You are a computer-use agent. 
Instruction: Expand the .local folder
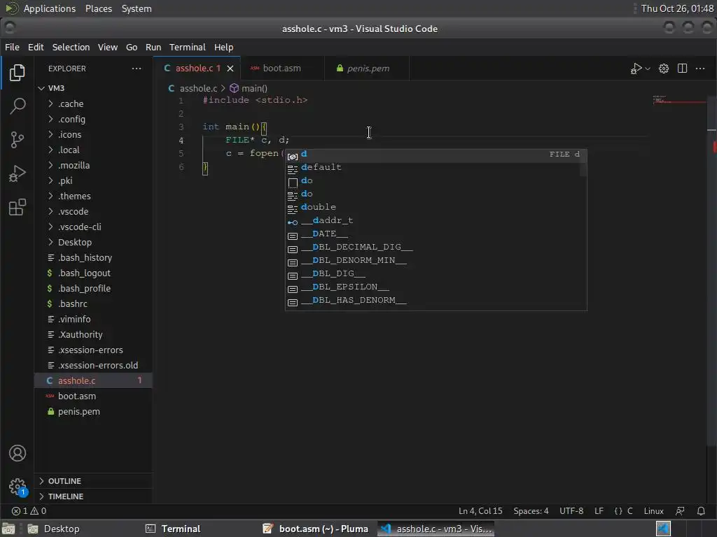click(x=93, y=150)
